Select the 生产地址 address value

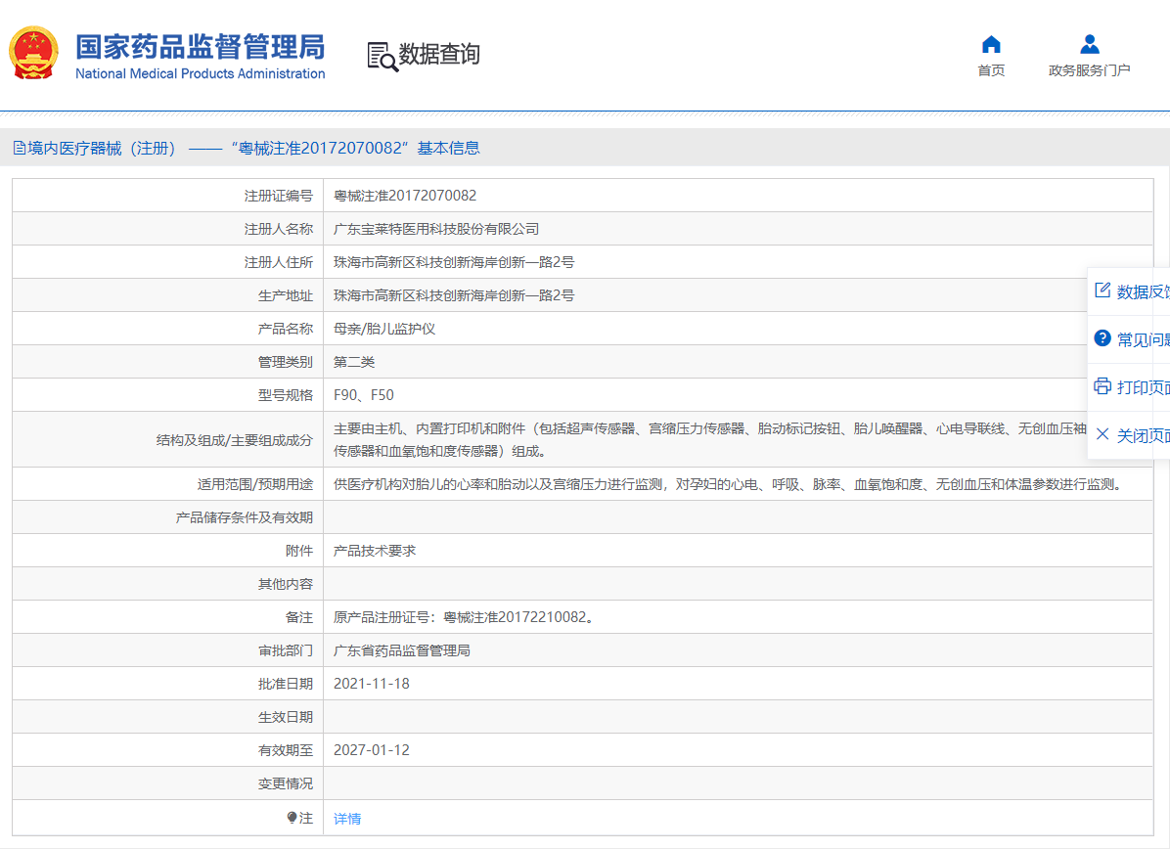[454, 295]
